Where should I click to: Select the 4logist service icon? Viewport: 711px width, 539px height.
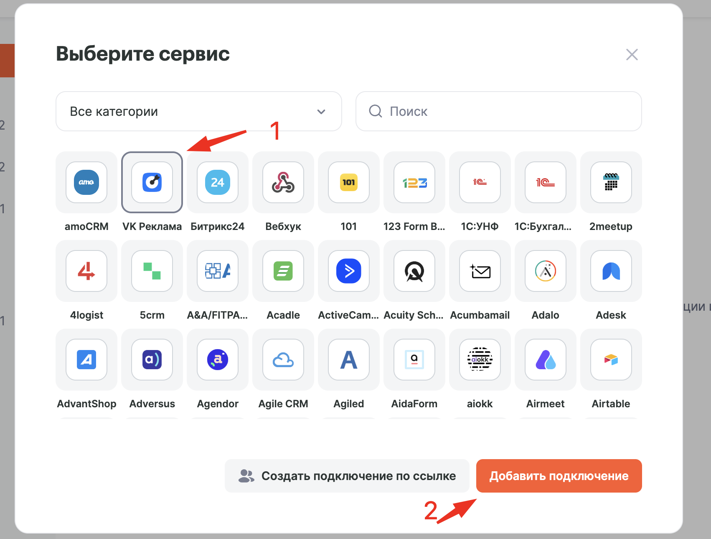pos(86,271)
